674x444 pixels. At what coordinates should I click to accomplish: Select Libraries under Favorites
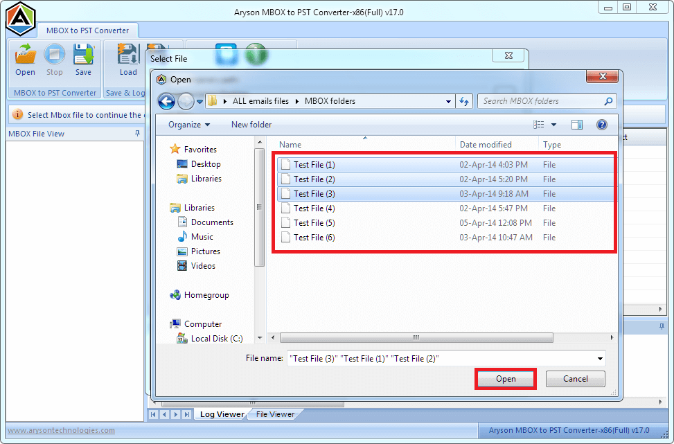tap(206, 179)
